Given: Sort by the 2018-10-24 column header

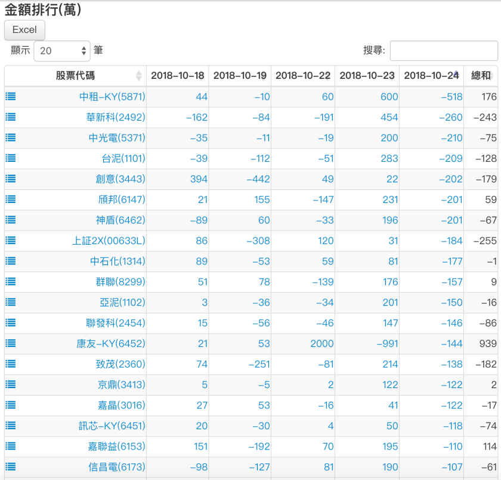Looking at the screenshot, I should click(x=431, y=76).
